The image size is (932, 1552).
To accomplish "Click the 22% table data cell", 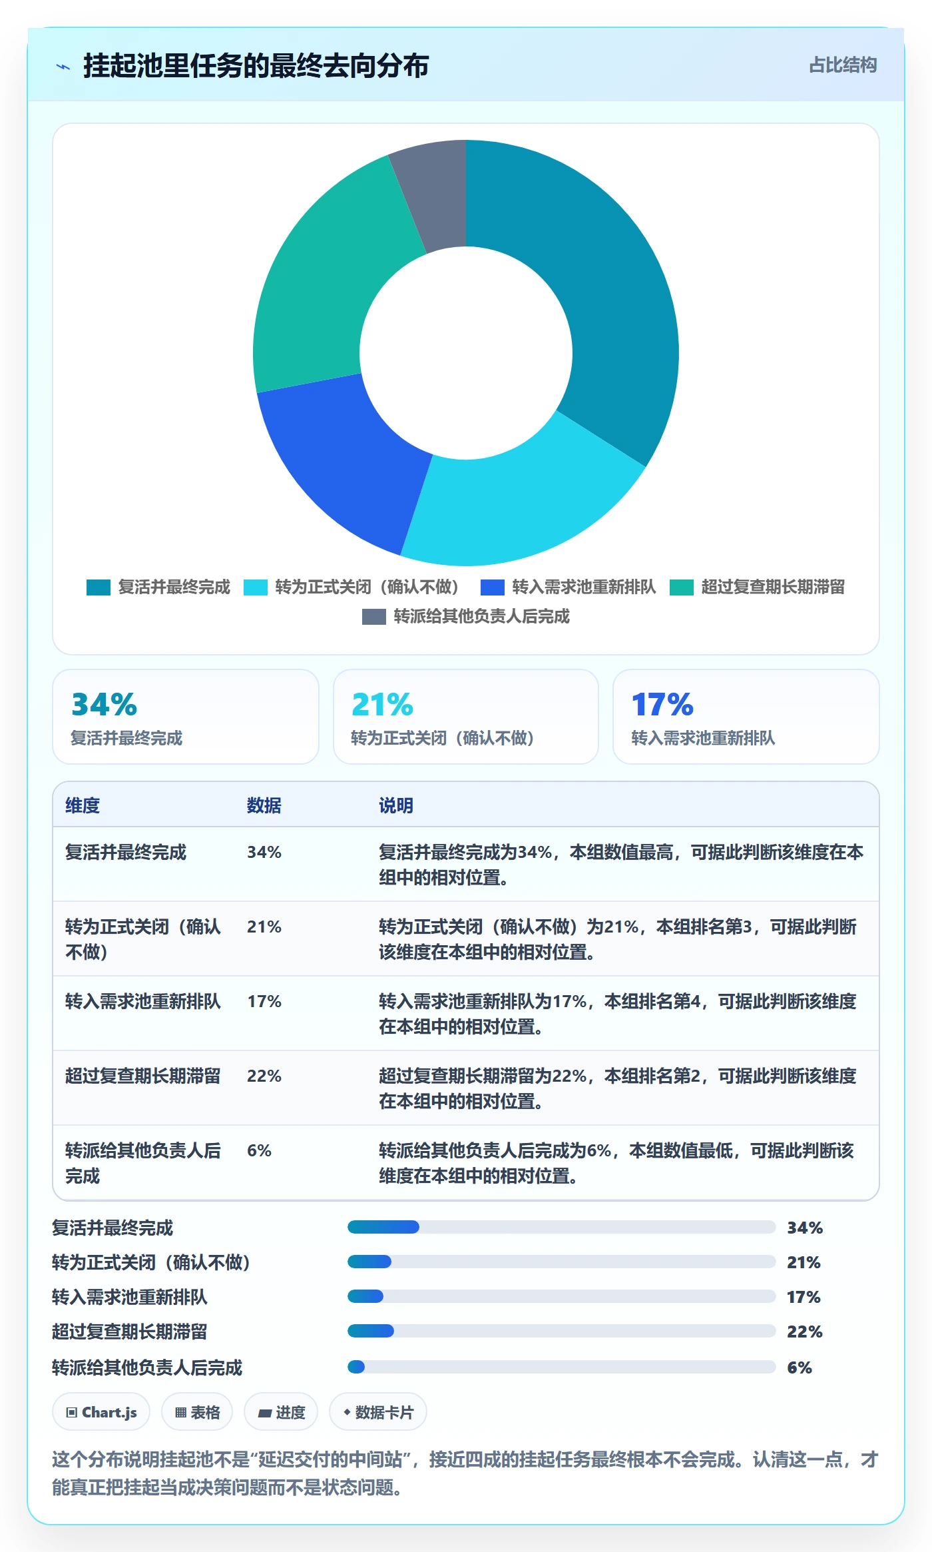I will (x=264, y=1076).
